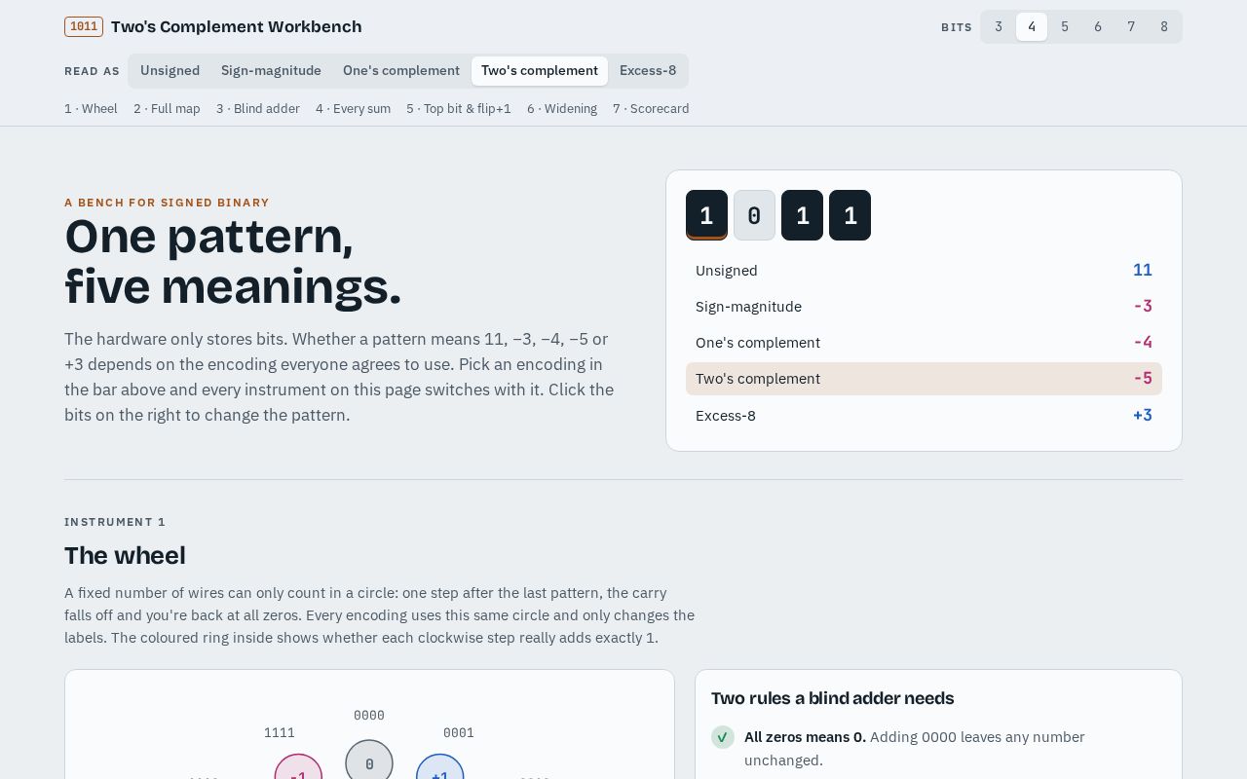The image size is (1247, 779).
Task: Click the 0000 wheel label
Action: pos(369,716)
